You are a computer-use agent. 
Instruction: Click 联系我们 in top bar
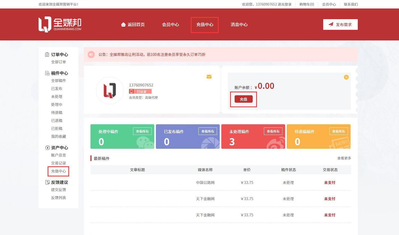click(351, 4)
